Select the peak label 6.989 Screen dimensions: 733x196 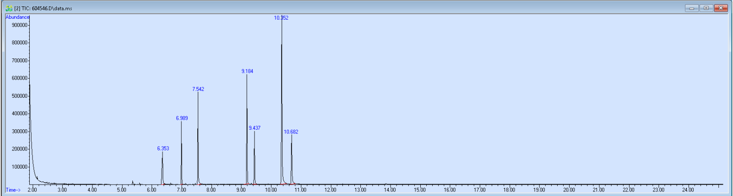(x=182, y=118)
